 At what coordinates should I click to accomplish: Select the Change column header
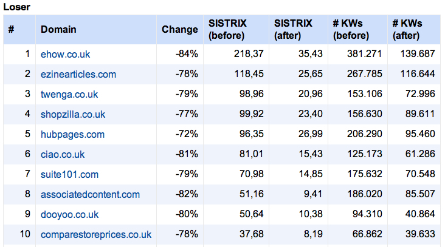pos(180,30)
